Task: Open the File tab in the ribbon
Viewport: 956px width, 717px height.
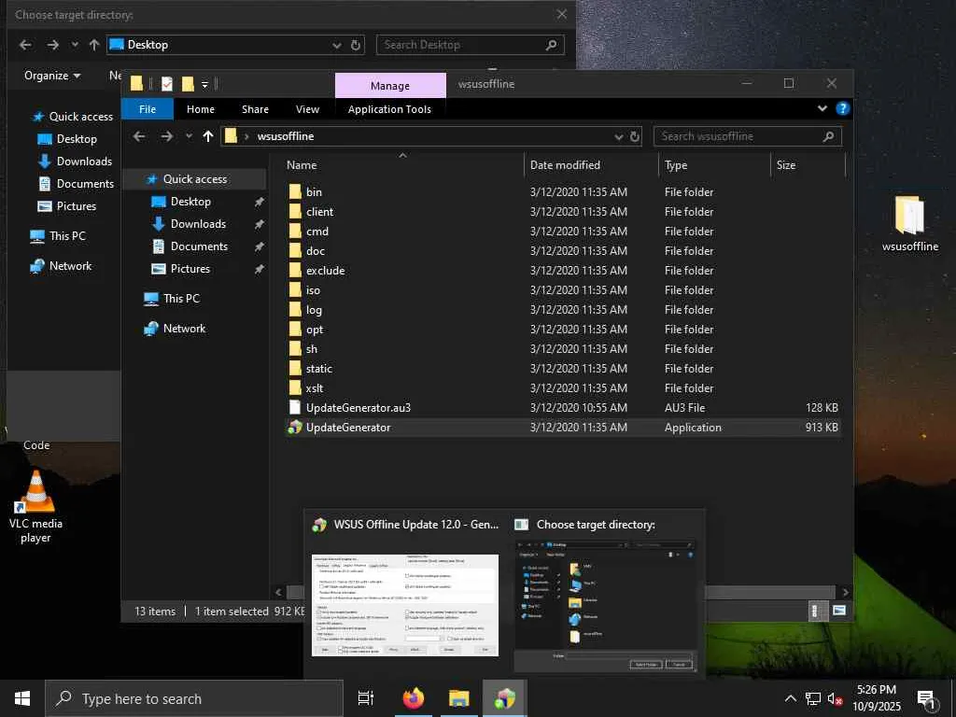Action: [x=148, y=109]
